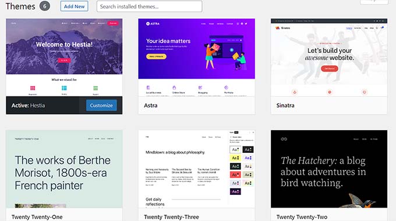This screenshot has width=396, height=221.
Task: Click the red Get Started button in Sinatra preview
Action: (330, 69)
